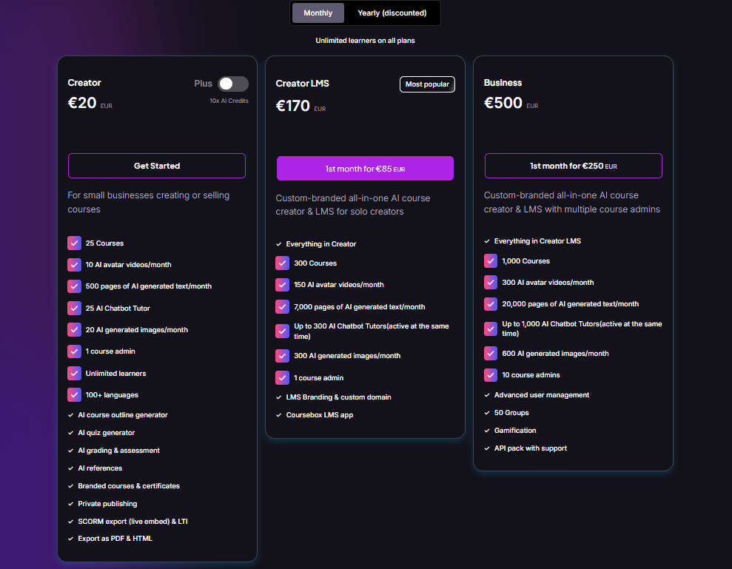Click the 1st month for €85 button
This screenshot has width=732, height=569.
point(365,168)
